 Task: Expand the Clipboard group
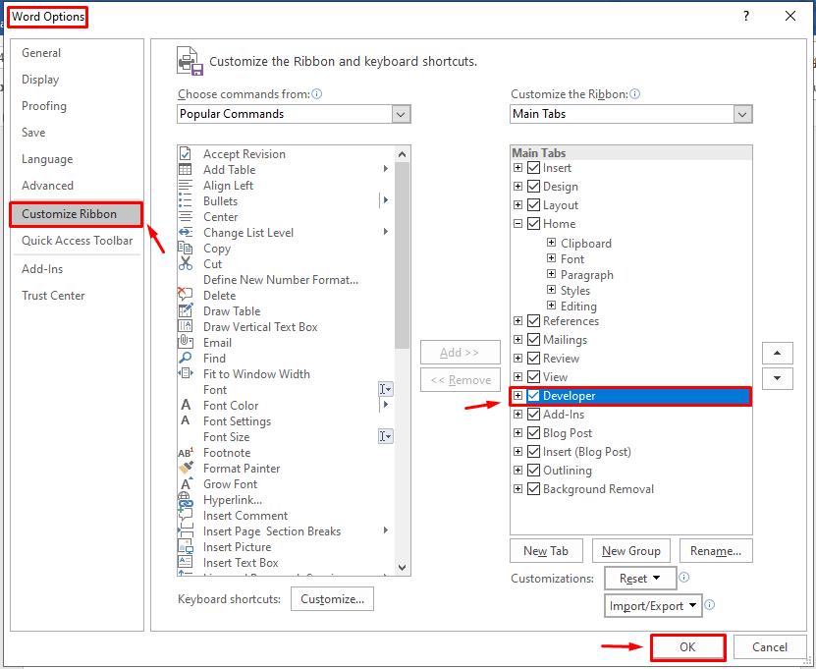pos(551,243)
